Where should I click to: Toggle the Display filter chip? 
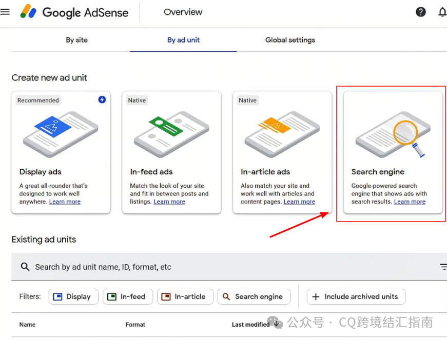click(73, 296)
